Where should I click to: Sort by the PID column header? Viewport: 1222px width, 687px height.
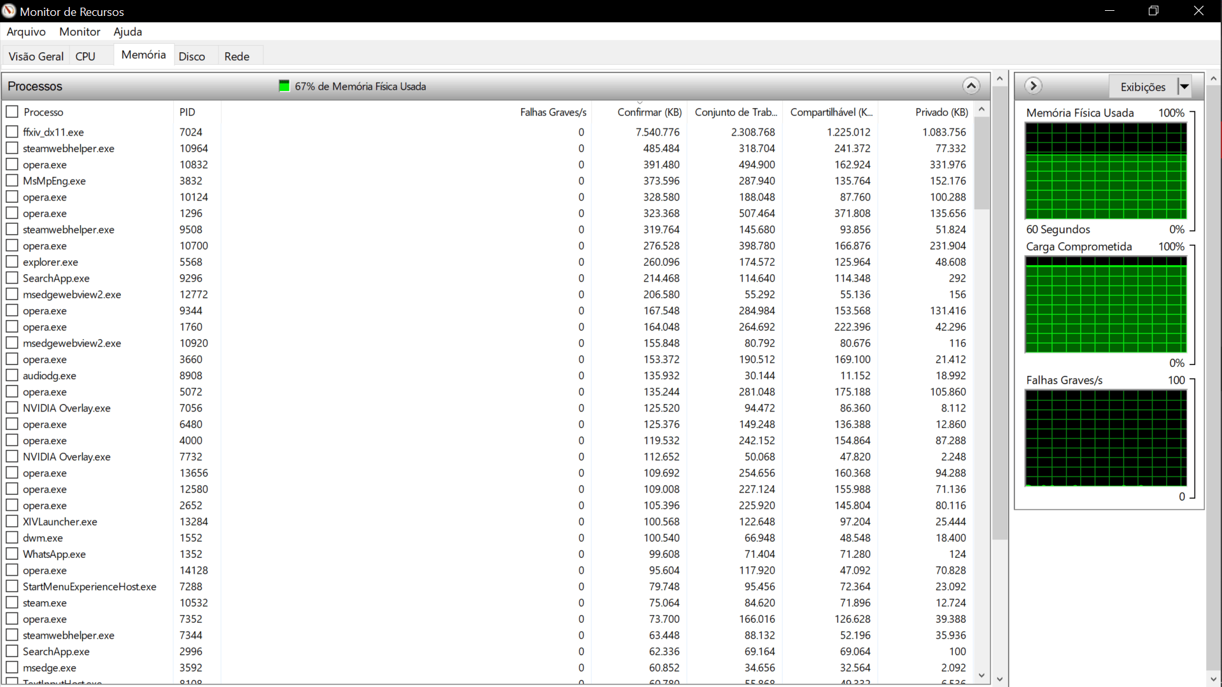[x=197, y=112]
